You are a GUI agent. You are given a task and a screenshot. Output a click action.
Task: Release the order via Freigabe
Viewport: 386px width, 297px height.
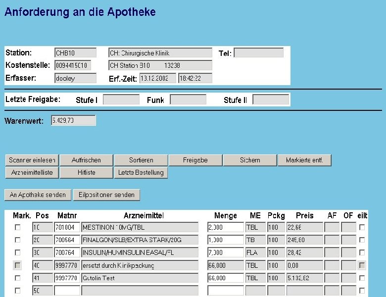point(195,160)
